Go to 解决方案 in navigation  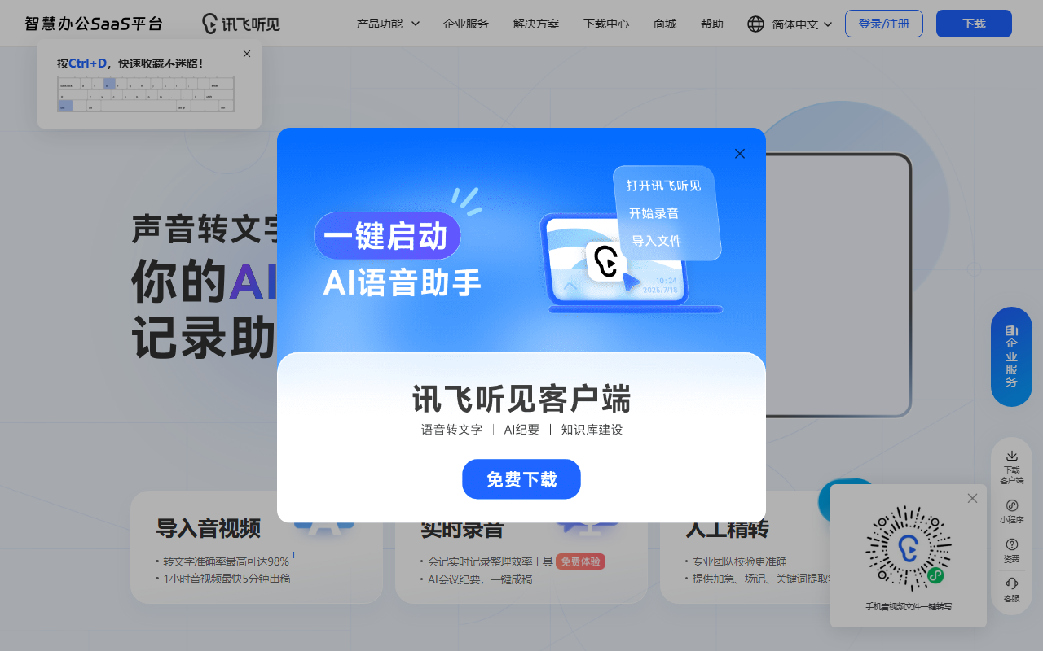pos(536,24)
